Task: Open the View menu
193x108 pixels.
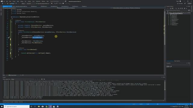Action: pos(10,1)
